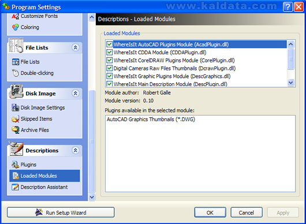The height and width of the screenshot is (224, 306).
Task: Disable the DescGraphics.dll module checkbox
Action: click(x=110, y=76)
